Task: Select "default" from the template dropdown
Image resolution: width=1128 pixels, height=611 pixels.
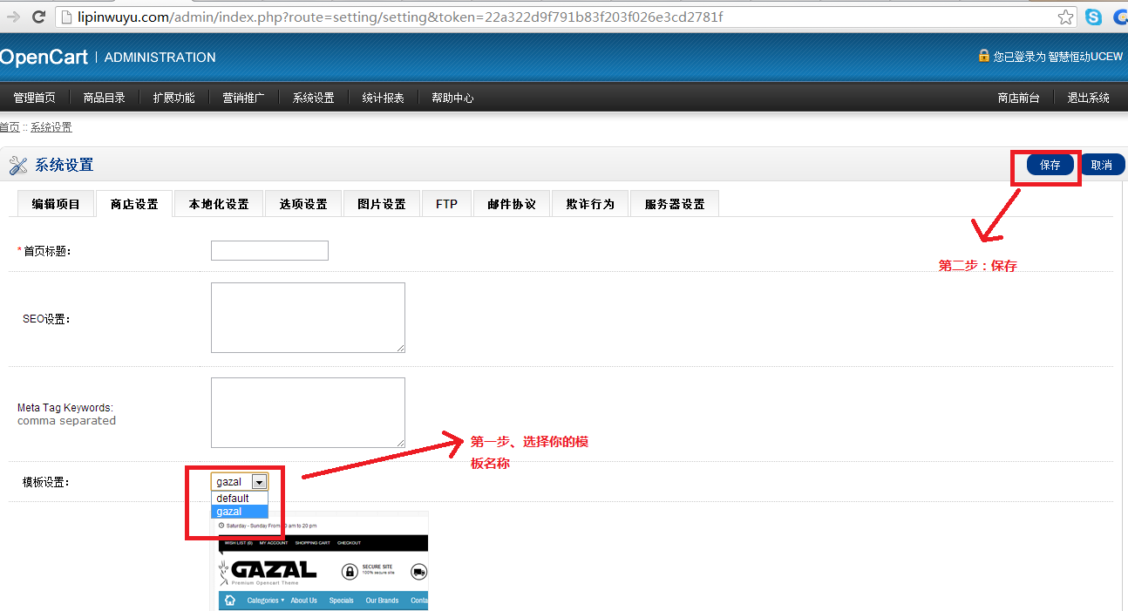Action: 232,497
